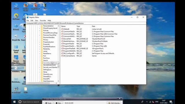Select the Policies key
The height and width of the screenshot is (104, 185).
pyautogui.click(x=46, y=31)
